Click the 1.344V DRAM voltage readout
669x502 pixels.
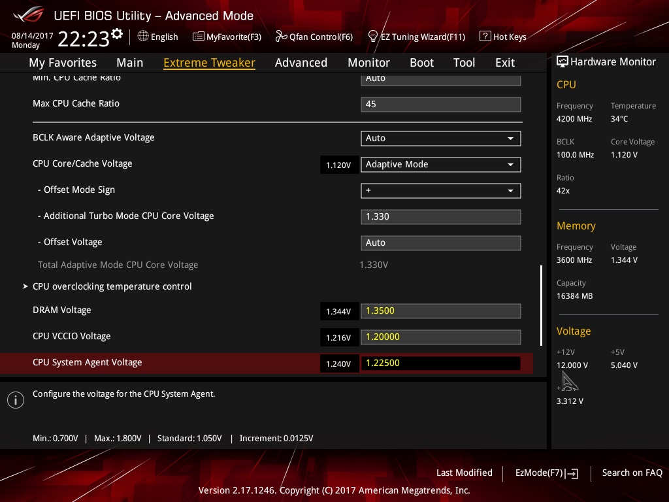coord(339,311)
